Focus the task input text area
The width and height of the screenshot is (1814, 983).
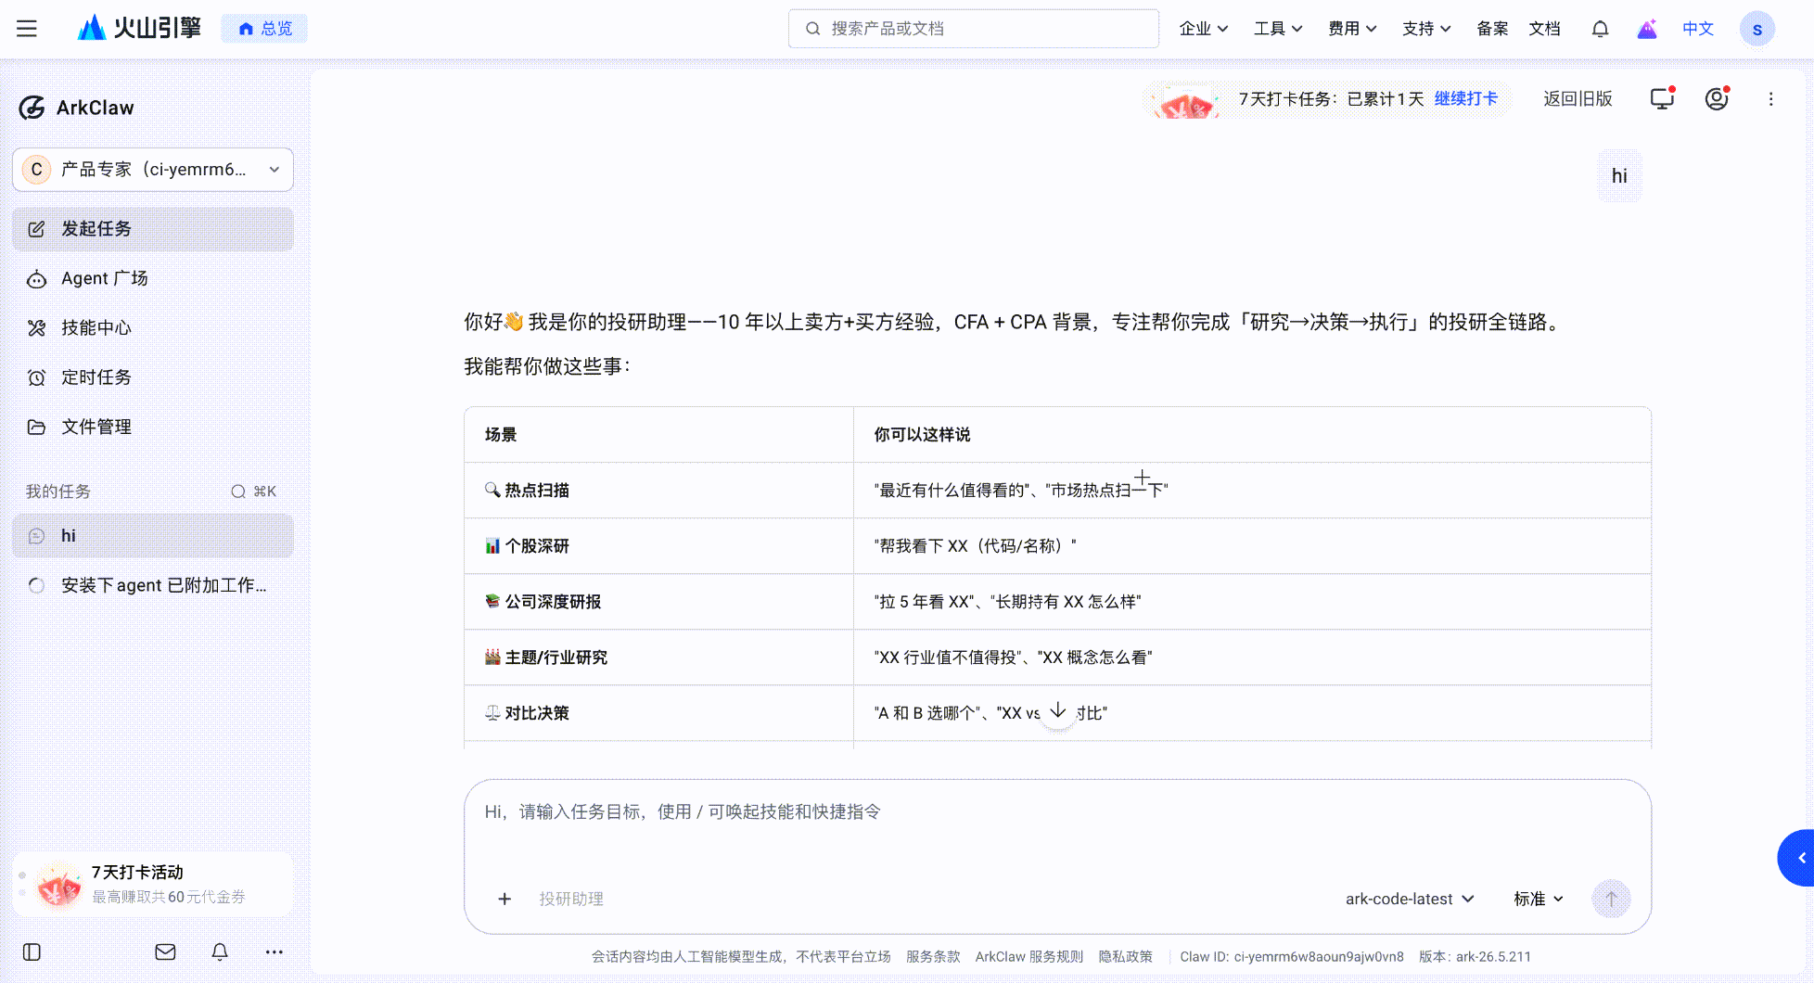pyautogui.click(x=1057, y=812)
